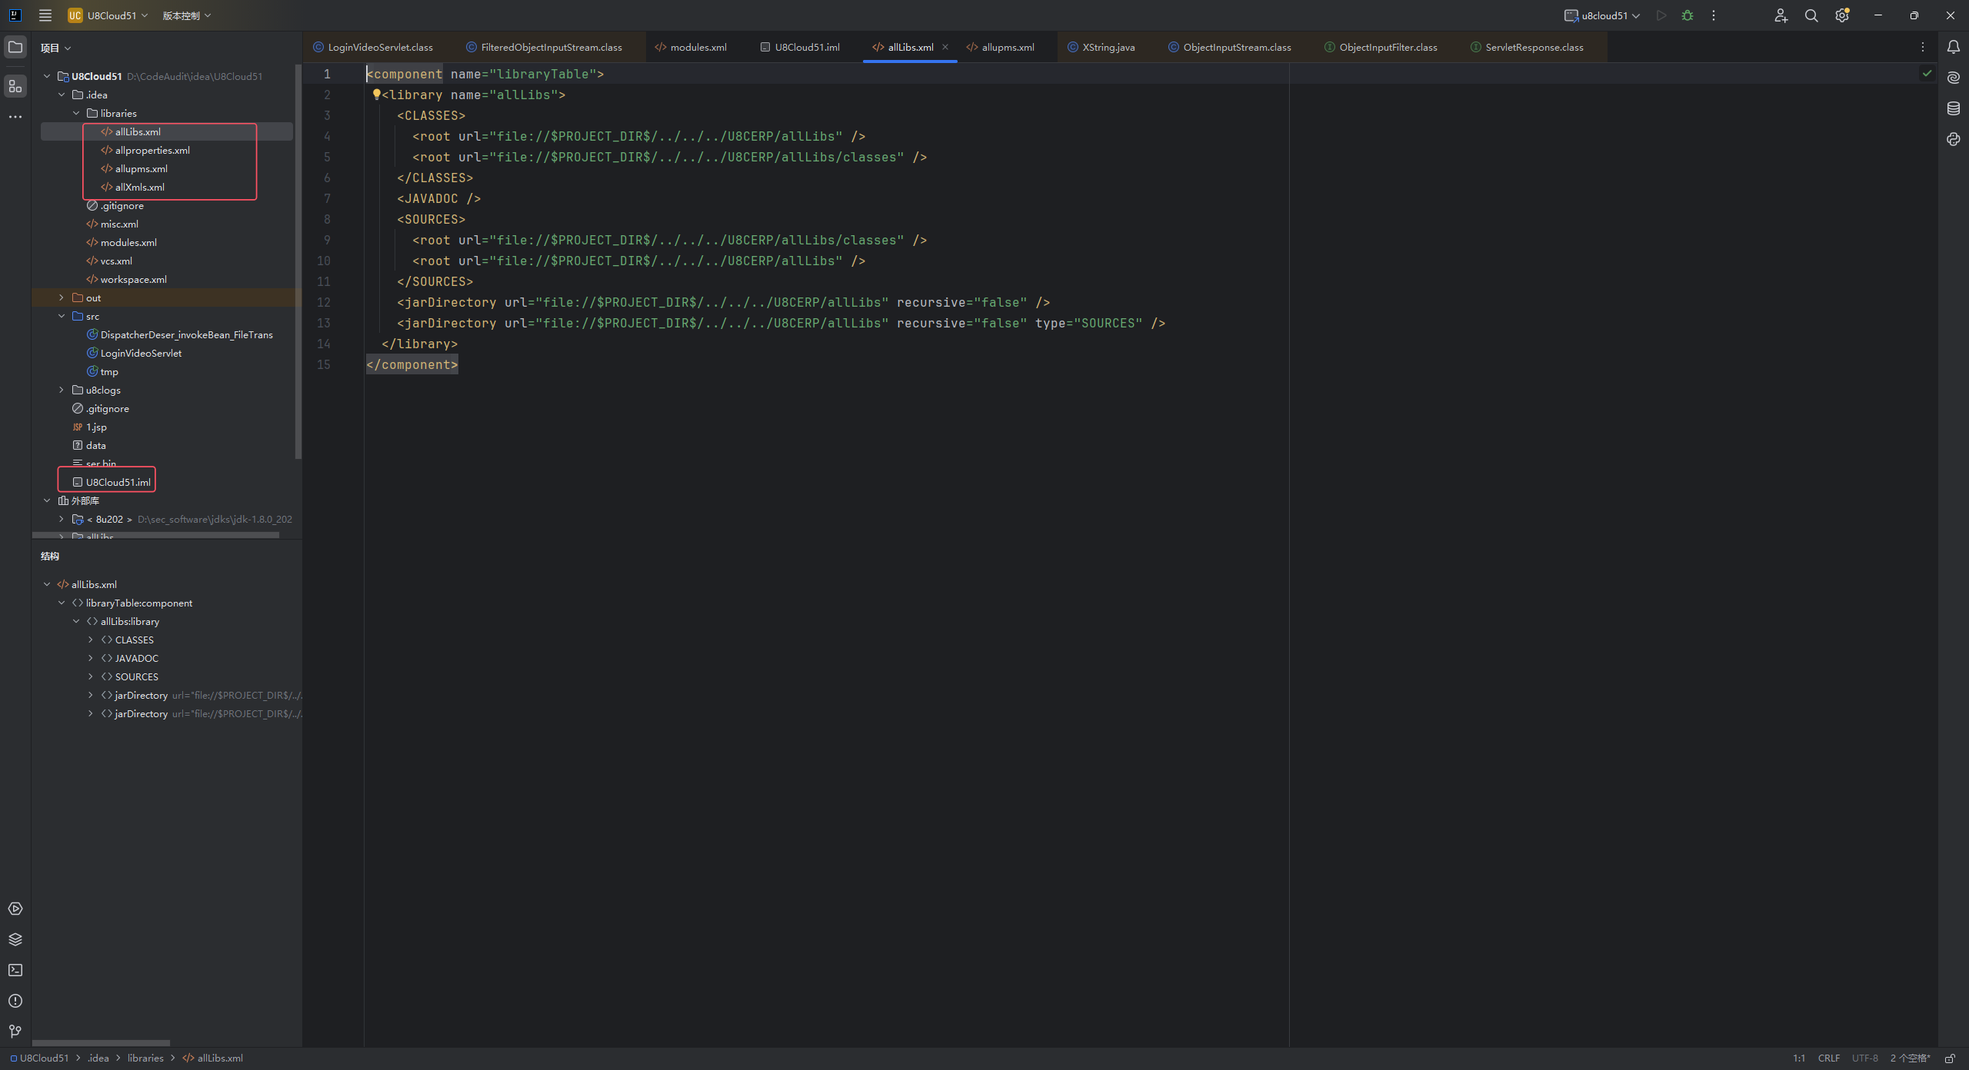Toggle the Project tool window folder icon
Viewport: 1969px width, 1070px height.
pos(15,47)
